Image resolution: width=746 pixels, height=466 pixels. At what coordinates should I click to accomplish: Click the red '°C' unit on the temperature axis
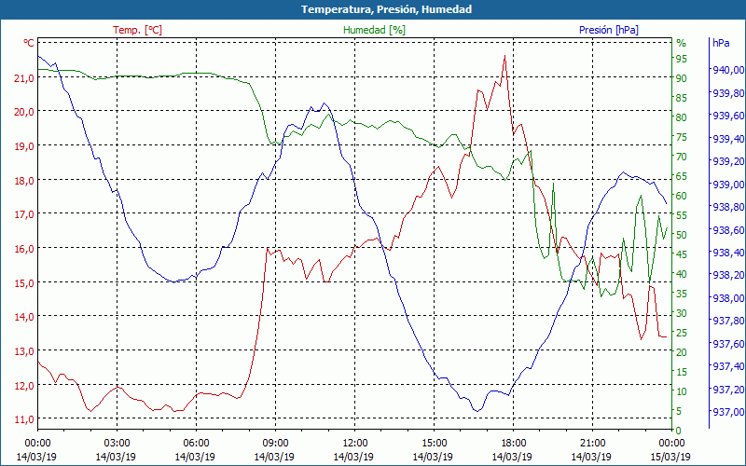pyautogui.click(x=29, y=43)
